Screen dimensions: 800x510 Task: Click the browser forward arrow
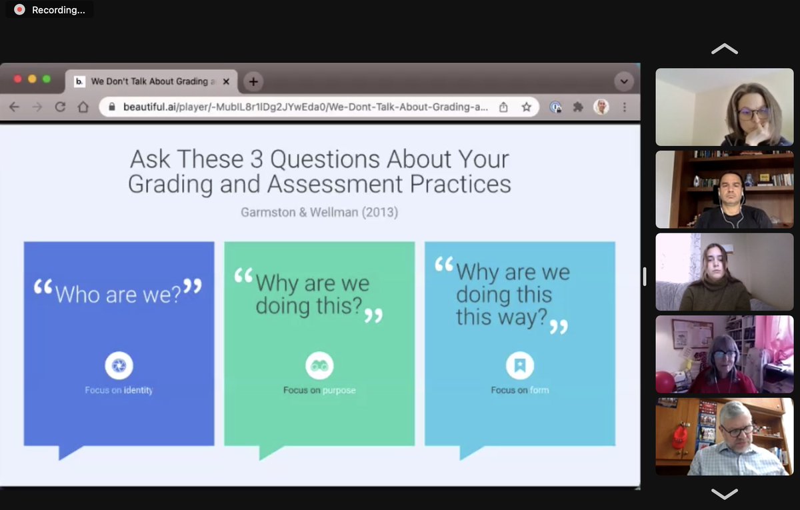tap(37, 107)
